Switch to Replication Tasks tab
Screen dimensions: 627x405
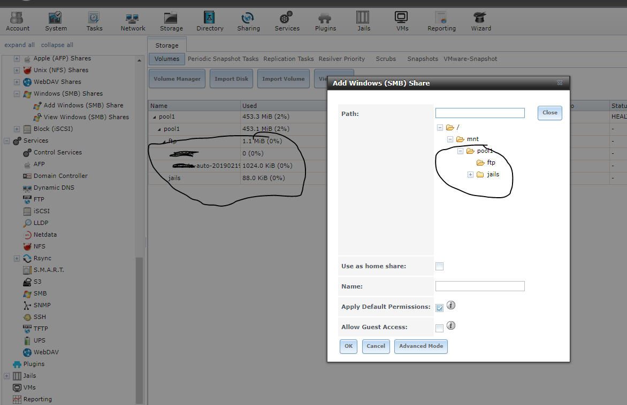pyautogui.click(x=288, y=59)
